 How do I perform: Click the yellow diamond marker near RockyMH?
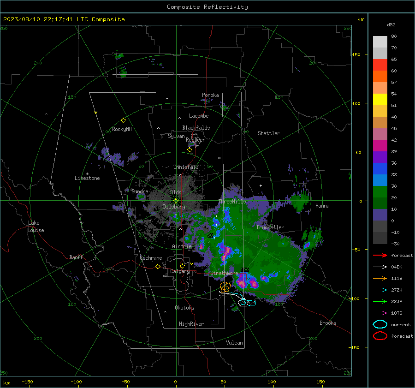(x=123, y=120)
